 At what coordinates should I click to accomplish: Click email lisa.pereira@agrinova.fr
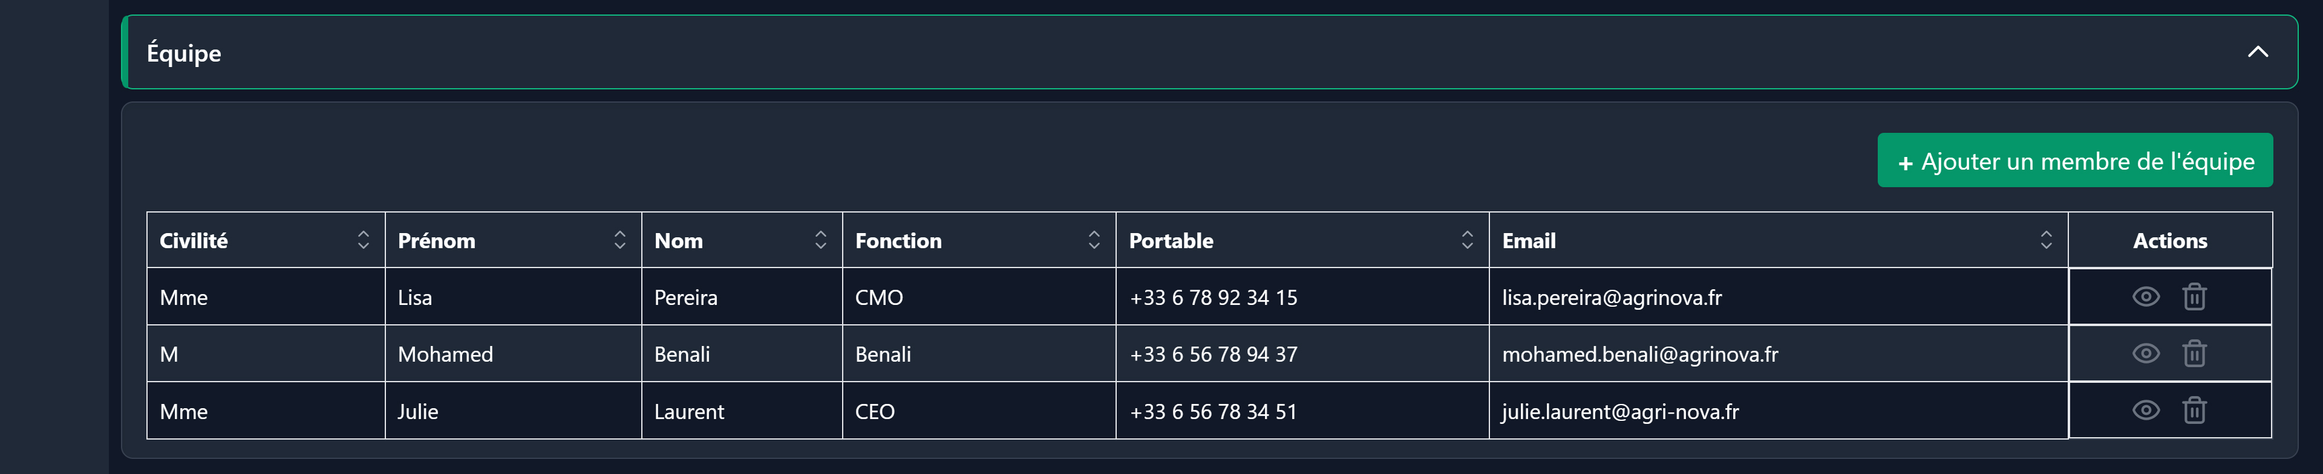(x=1612, y=298)
